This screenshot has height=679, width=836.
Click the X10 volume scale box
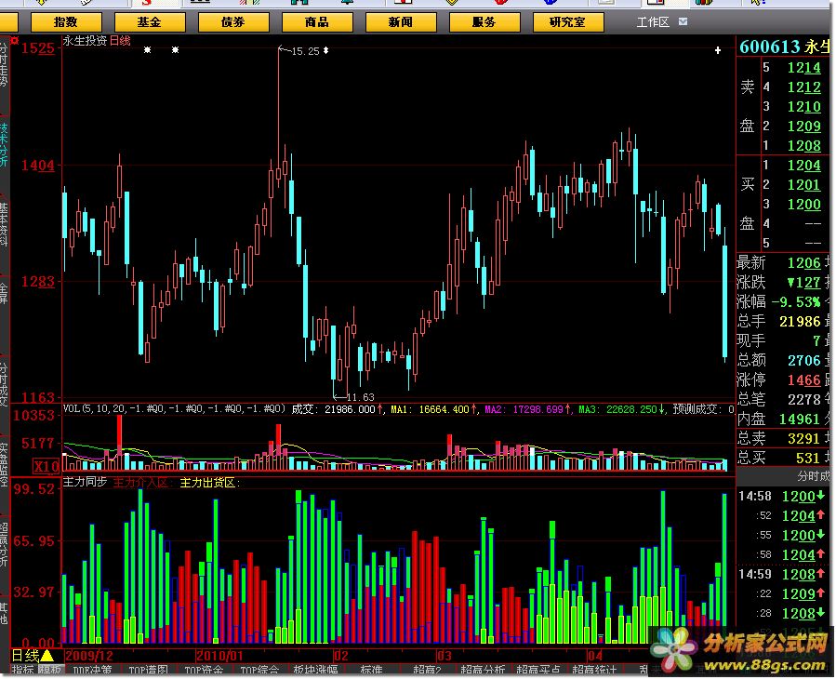(x=46, y=465)
